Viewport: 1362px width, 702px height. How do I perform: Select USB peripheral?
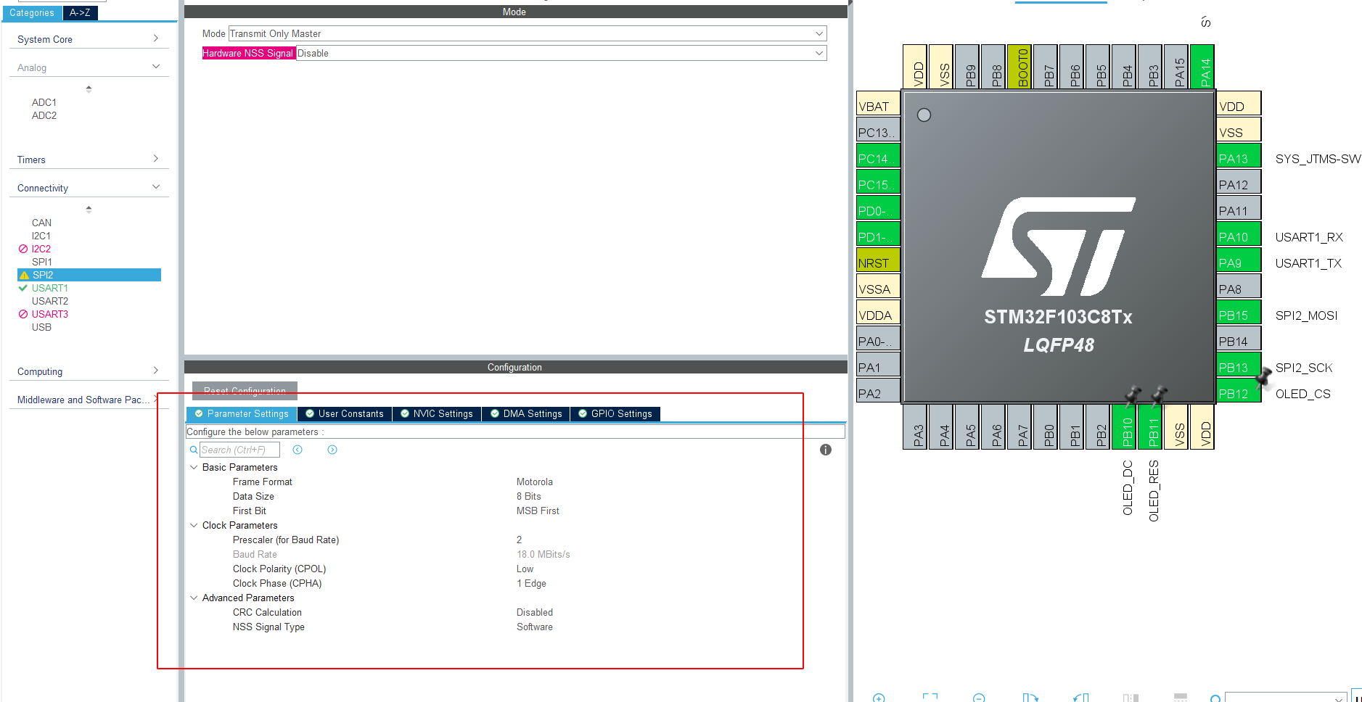tap(41, 327)
